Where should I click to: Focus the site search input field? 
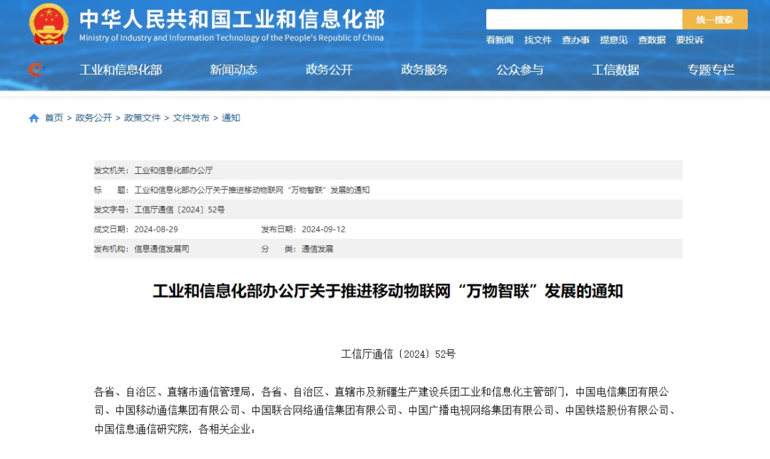point(584,20)
